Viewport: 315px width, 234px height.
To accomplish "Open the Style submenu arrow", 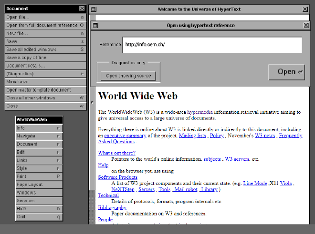I will [x=58, y=168].
